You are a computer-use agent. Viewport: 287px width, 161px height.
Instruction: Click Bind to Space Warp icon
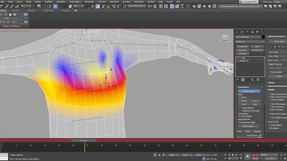coord(17,6)
